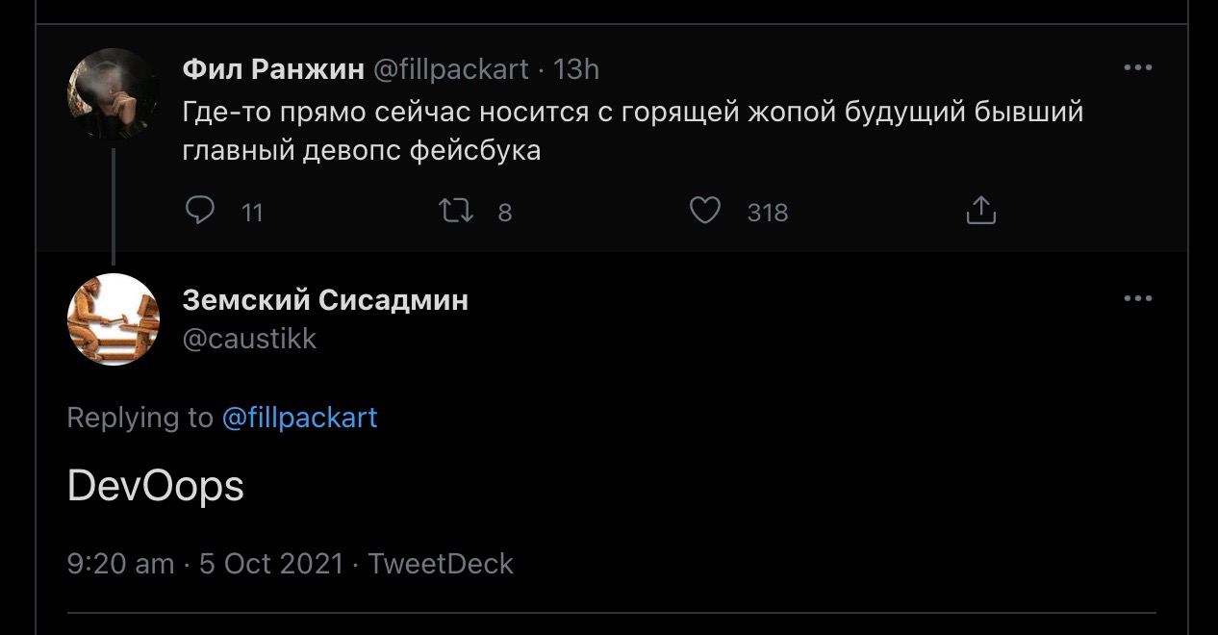The height and width of the screenshot is (635, 1218).
Task: Open the three-dot menu on Фил Ранжин's tweet
Action: click(1137, 68)
